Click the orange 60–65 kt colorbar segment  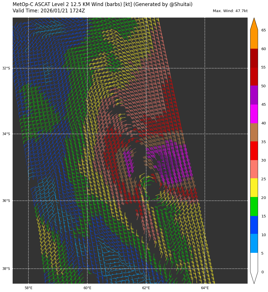tap(254, 39)
